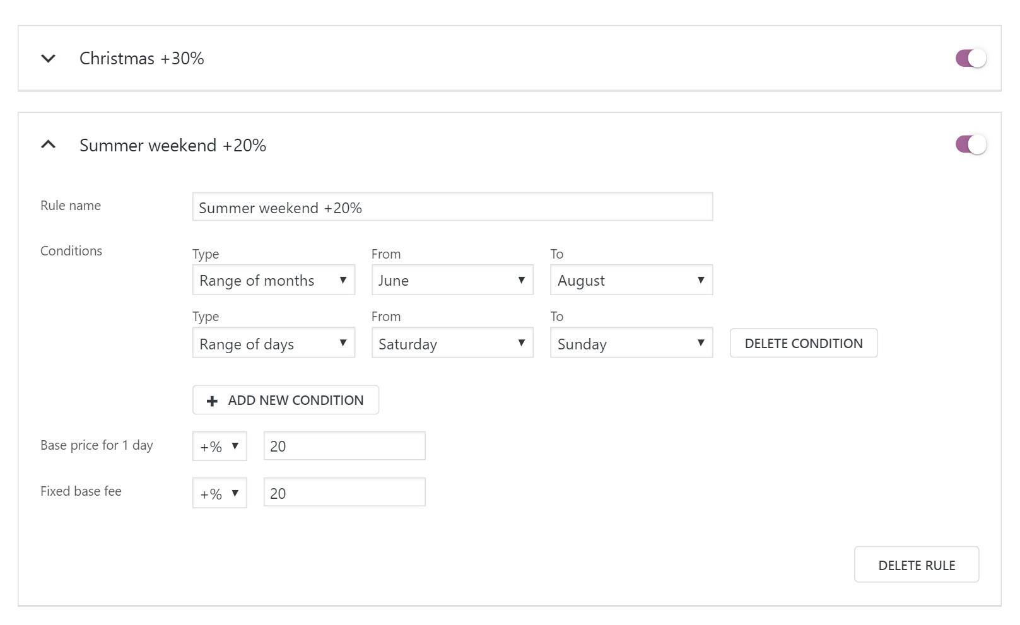This screenshot has height=625, width=1020.
Task: Click the Base price for 1 day label
Action: pyautogui.click(x=97, y=445)
